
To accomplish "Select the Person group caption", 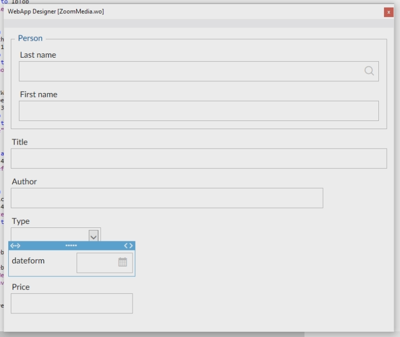I will click(x=30, y=39).
